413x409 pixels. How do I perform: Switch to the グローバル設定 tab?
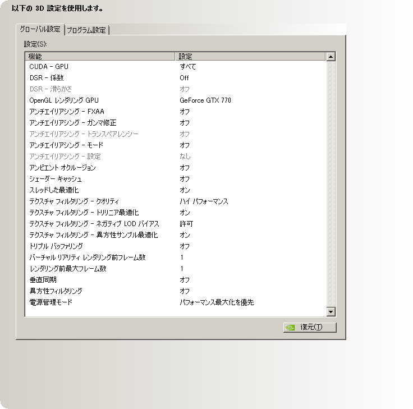pos(40,29)
